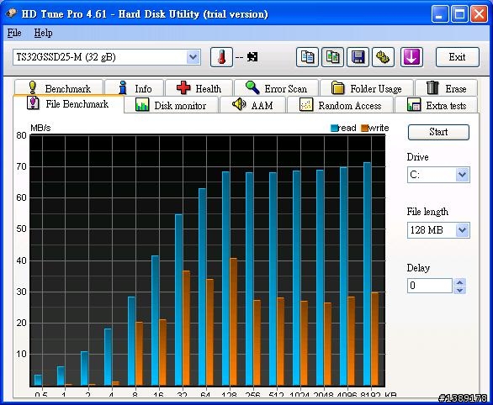Open the Erase tab

pos(446,88)
